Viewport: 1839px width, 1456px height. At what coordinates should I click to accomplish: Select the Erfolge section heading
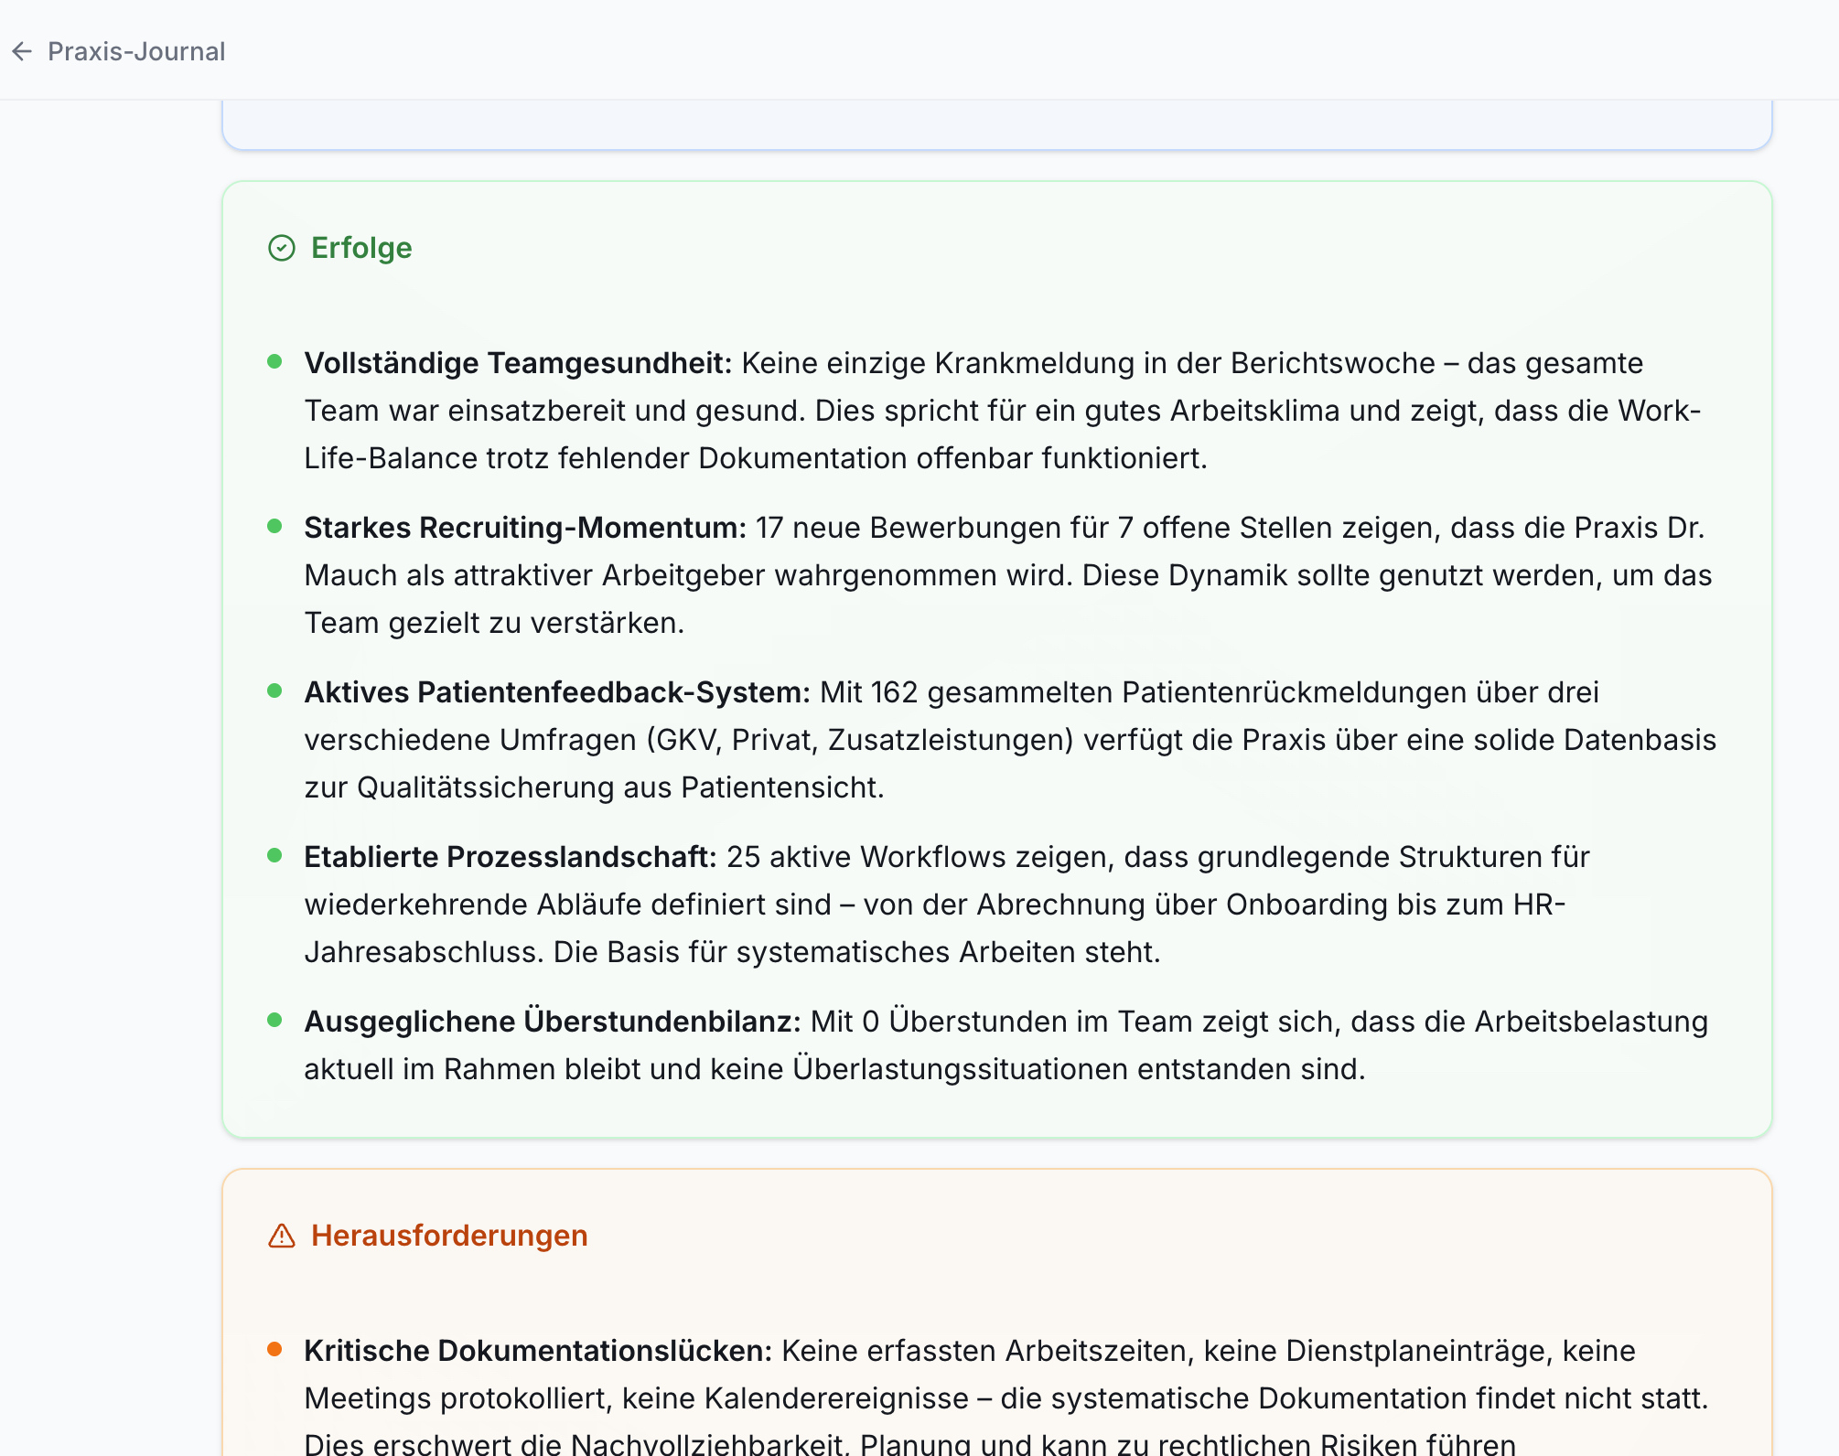361,248
